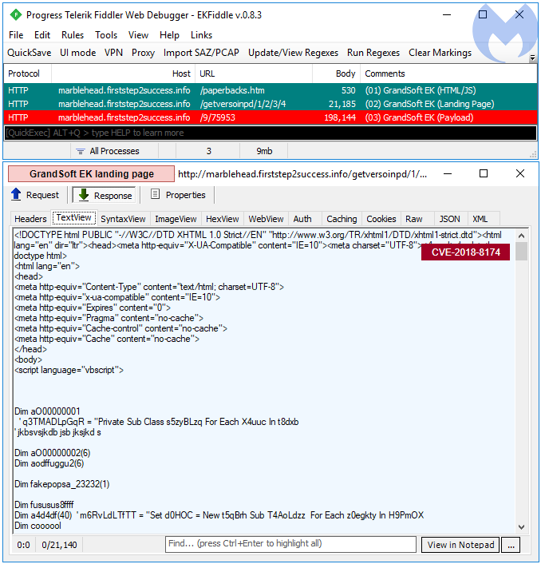Image resolution: width=541 pixels, height=564 pixels.
Task: Open the Links menu
Action: [201, 35]
